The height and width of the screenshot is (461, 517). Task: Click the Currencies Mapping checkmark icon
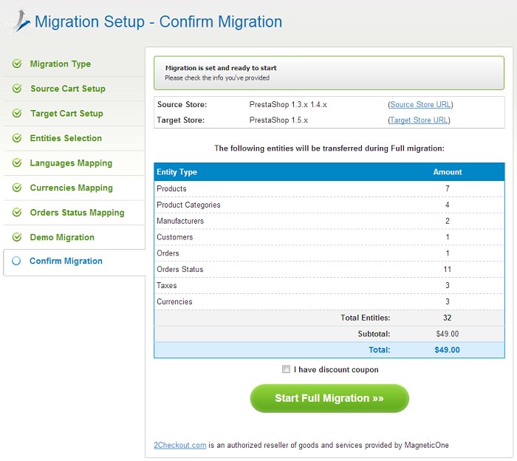click(x=17, y=188)
